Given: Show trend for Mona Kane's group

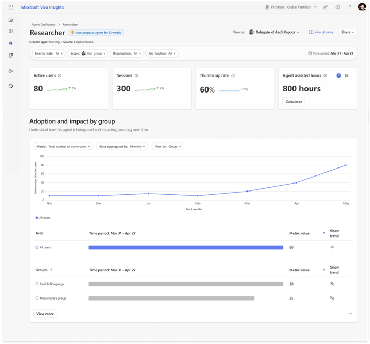Looking at the screenshot, I should coord(332,298).
